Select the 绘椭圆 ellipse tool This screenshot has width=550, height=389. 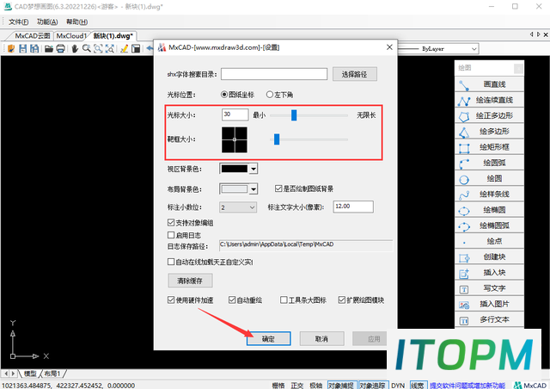[489, 210]
